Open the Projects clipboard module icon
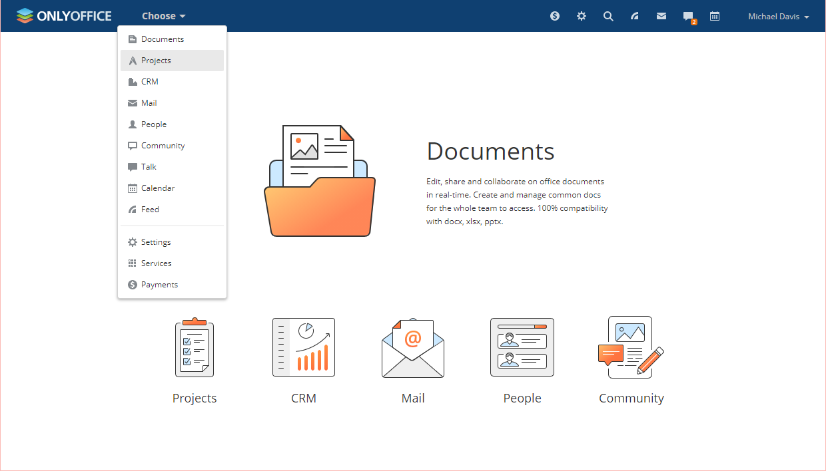 click(195, 347)
